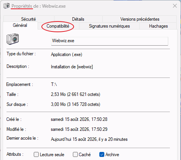Viewport: 181px width, 160px height.
Task: Select the Général tab
Action: coord(20,25)
